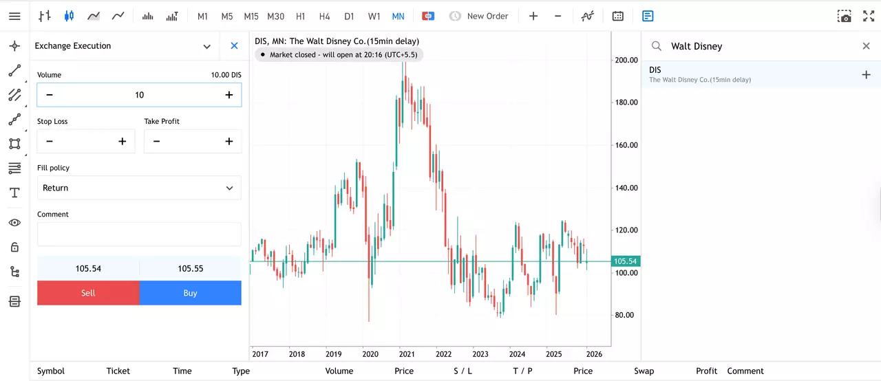Viewport: 881px width, 381px height.
Task: Open the hamburger main menu
Action: (x=14, y=16)
